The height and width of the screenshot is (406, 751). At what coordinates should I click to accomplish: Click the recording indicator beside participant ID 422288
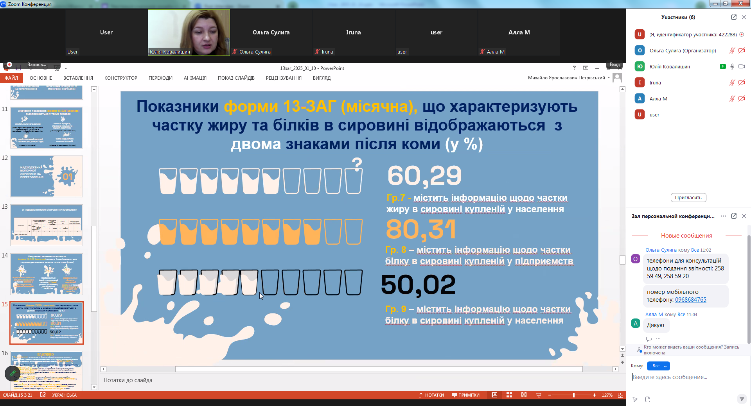point(742,34)
